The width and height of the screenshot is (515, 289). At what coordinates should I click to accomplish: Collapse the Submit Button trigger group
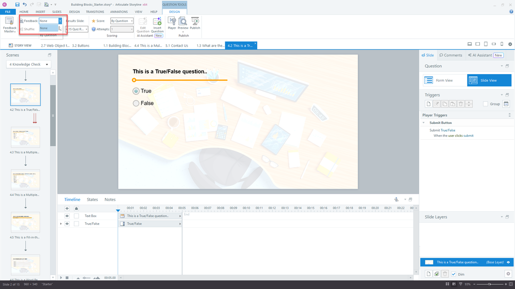pyautogui.click(x=424, y=123)
